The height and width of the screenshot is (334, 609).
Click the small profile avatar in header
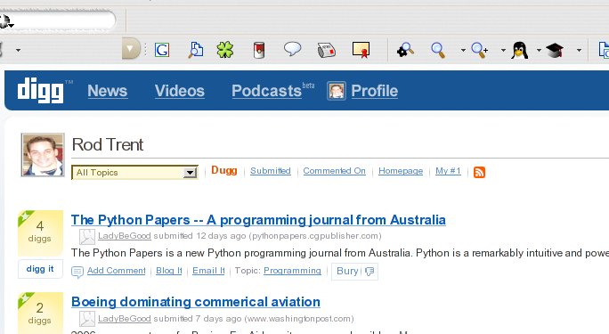(337, 91)
